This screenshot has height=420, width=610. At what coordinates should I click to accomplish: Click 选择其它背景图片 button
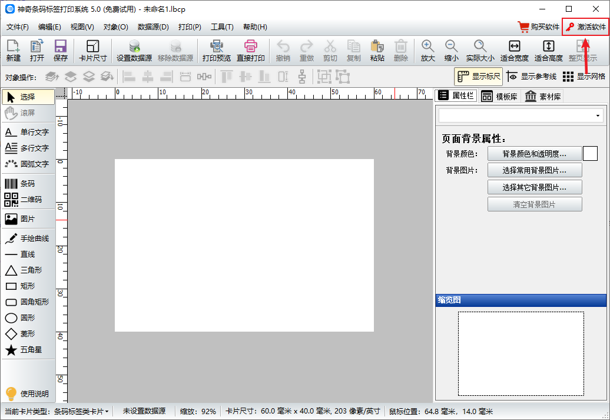[x=535, y=187]
